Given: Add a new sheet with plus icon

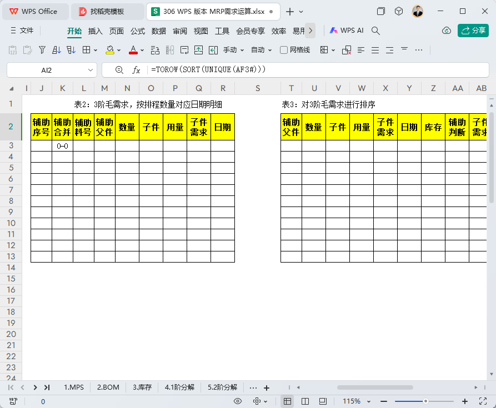Looking at the screenshot, I should [x=267, y=388].
